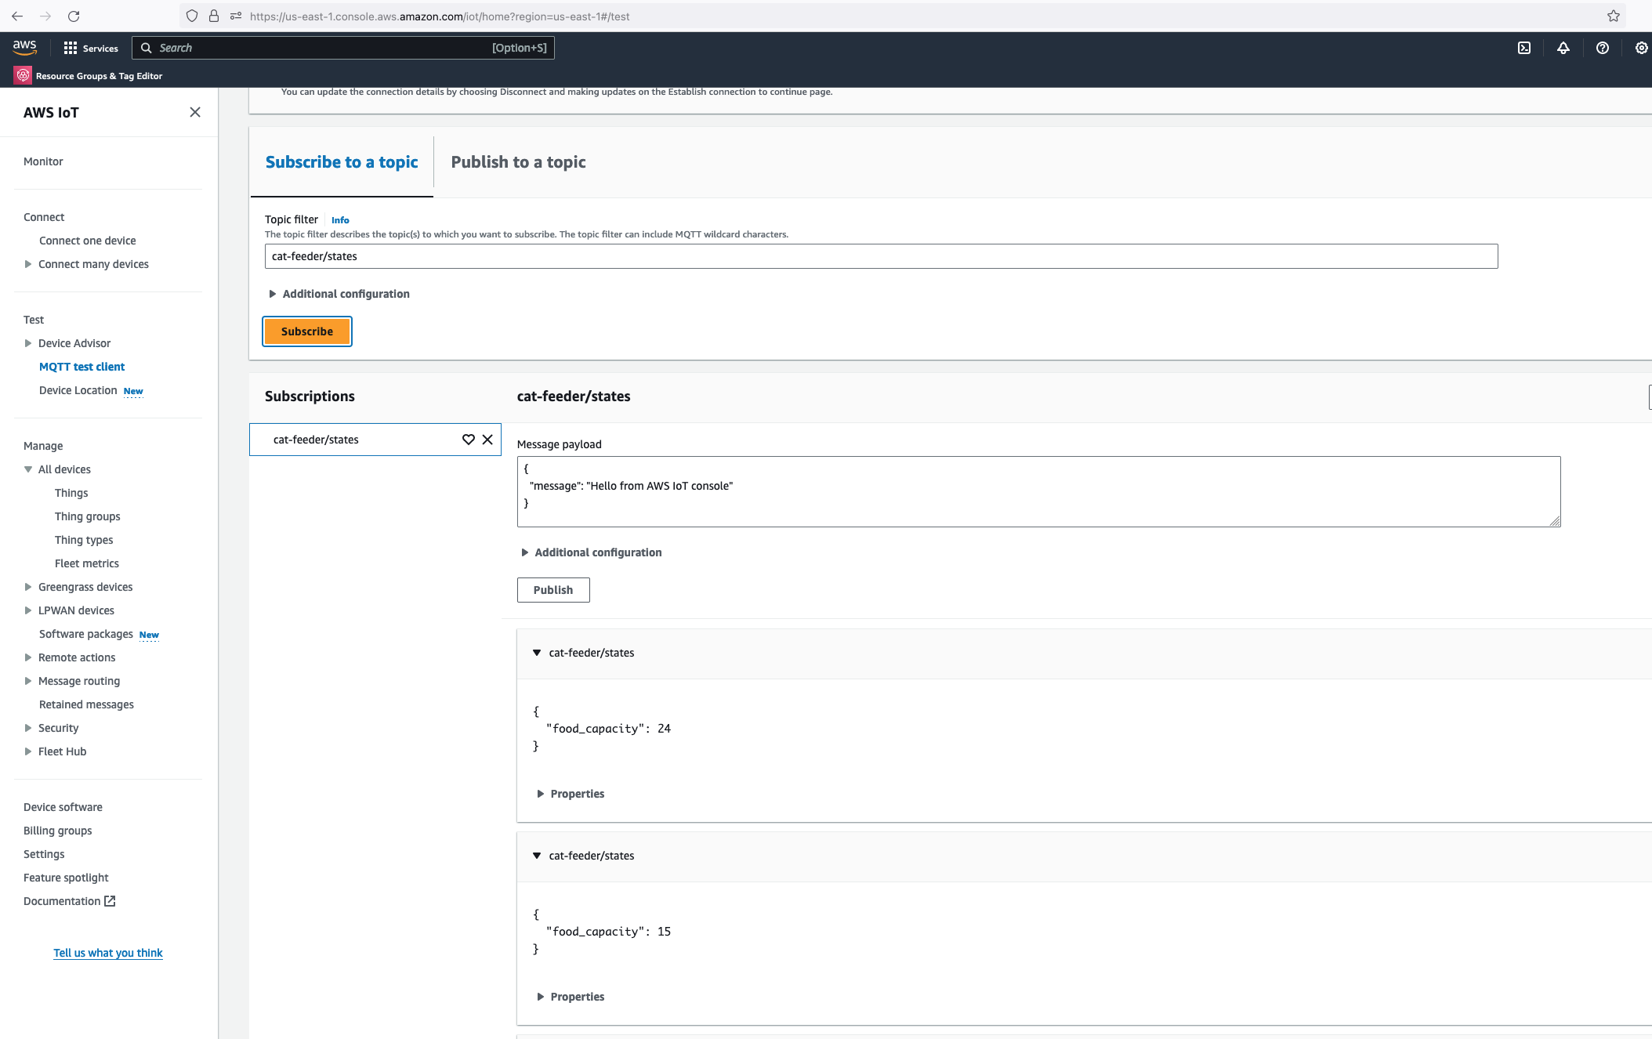Open Topic filter Info link

coord(340,220)
